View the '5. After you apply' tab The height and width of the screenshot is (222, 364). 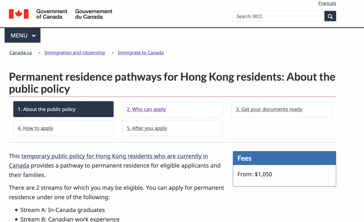(x=147, y=128)
